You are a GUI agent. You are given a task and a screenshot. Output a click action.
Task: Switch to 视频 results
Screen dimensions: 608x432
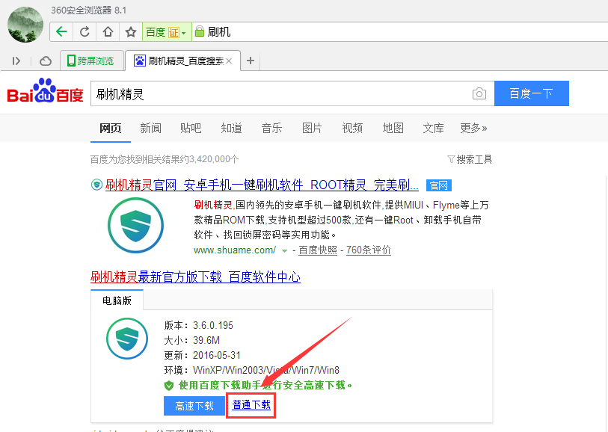pos(352,128)
